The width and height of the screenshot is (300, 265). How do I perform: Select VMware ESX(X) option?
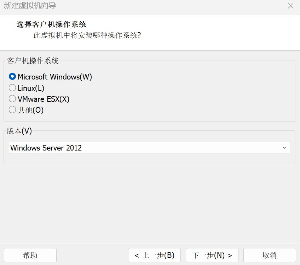[12, 99]
